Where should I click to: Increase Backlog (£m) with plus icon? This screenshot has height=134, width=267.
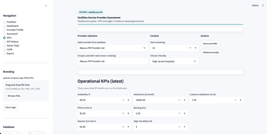tap(184, 113)
